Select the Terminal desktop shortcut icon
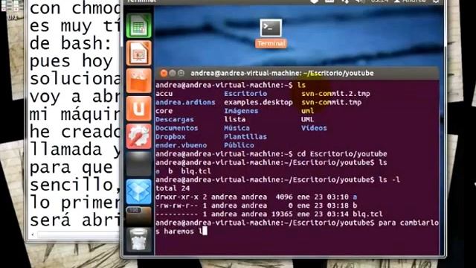Viewport: 476px width, 268px height. [271, 33]
